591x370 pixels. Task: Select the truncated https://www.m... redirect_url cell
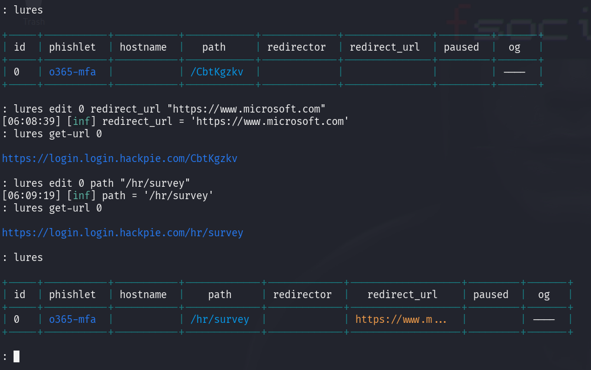point(401,319)
